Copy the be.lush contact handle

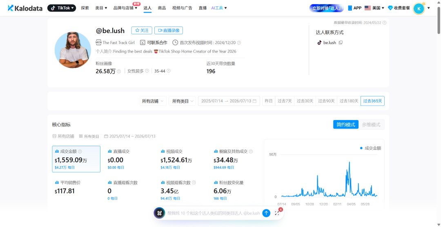tap(341, 43)
